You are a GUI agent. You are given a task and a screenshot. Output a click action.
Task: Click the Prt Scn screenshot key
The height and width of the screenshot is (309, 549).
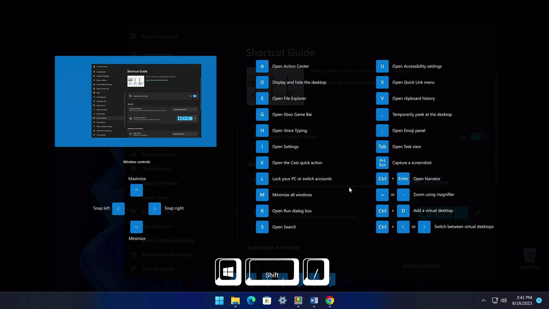click(x=382, y=163)
